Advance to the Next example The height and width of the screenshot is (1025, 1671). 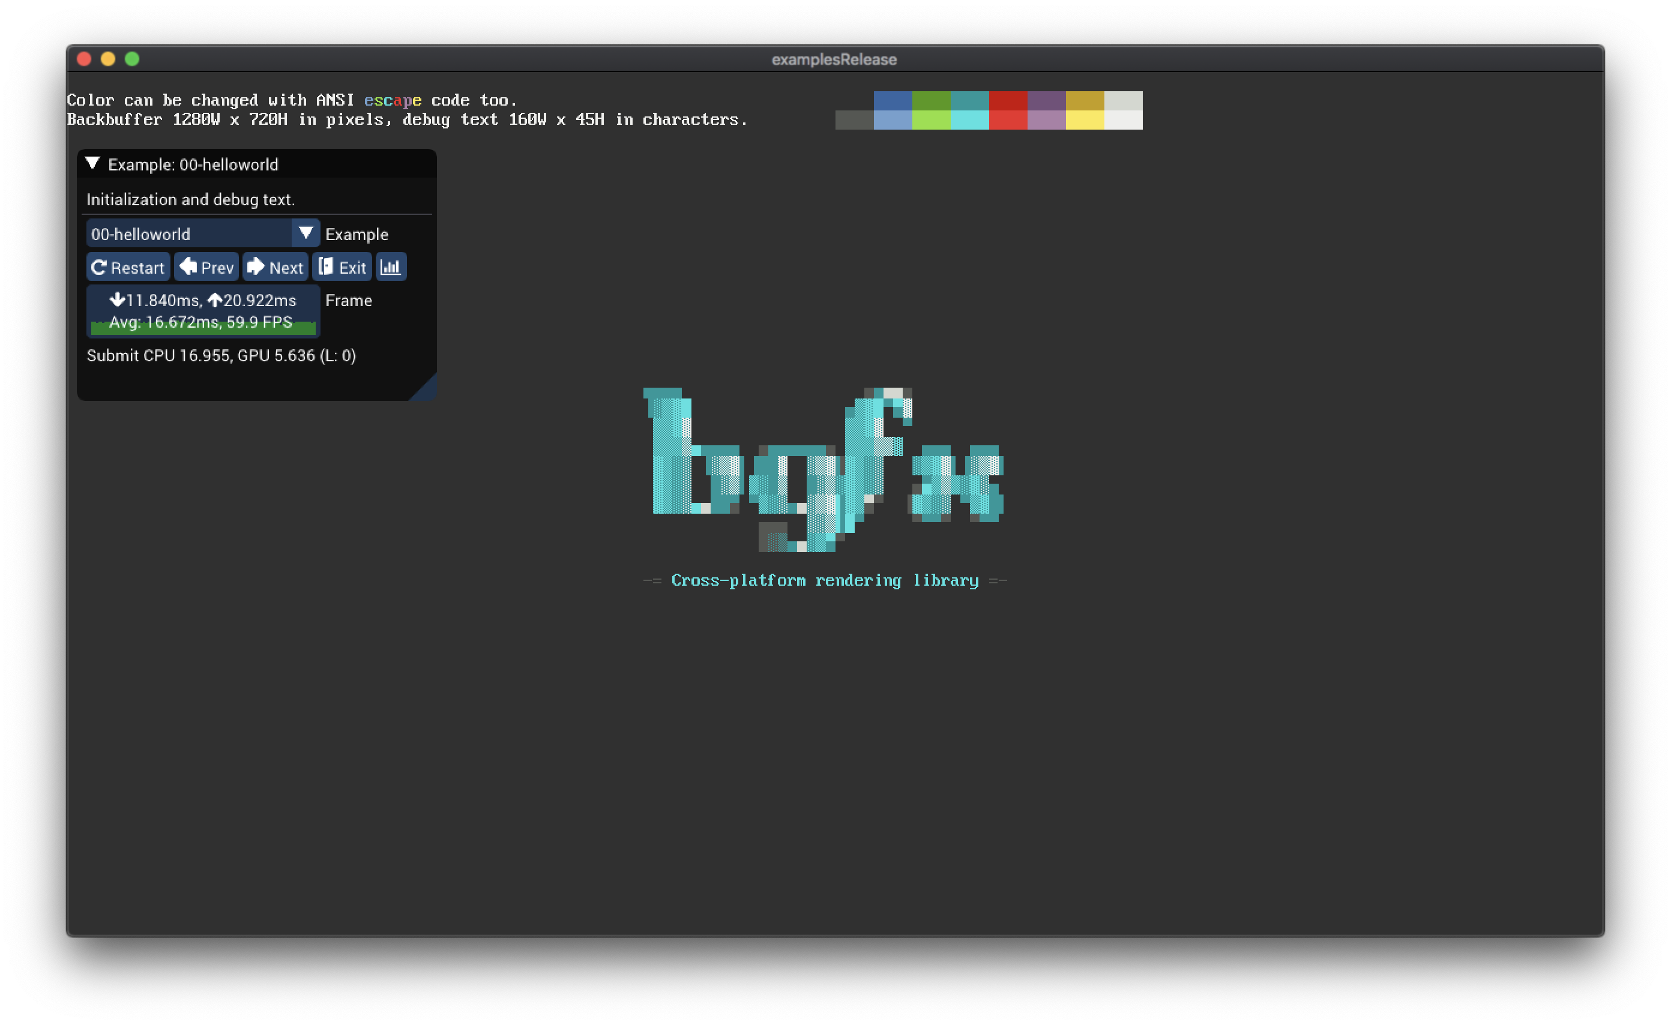point(275,267)
